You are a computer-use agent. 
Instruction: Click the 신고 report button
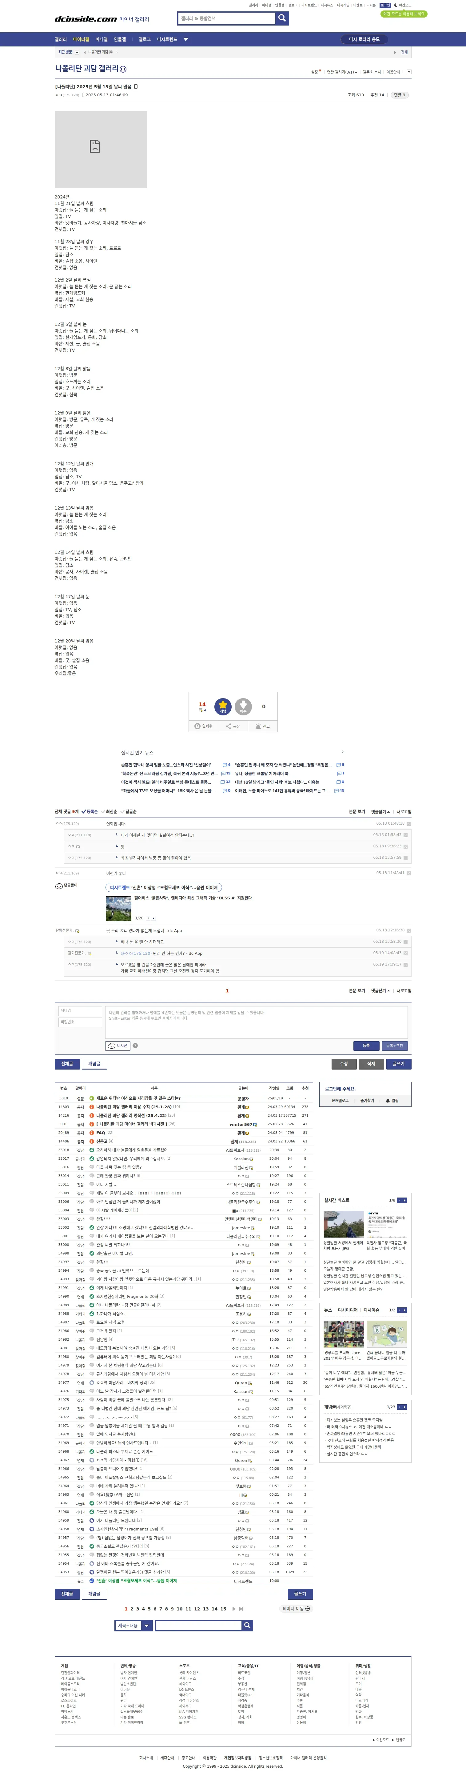262,726
